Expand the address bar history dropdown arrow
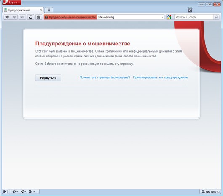This screenshot has width=223, height=196. [162, 17]
